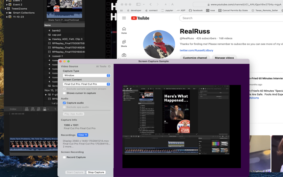The image size is (283, 177).
Task: Open the bookmarks grid icon in favorites bar
Action: pyautogui.click(x=121, y=11)
